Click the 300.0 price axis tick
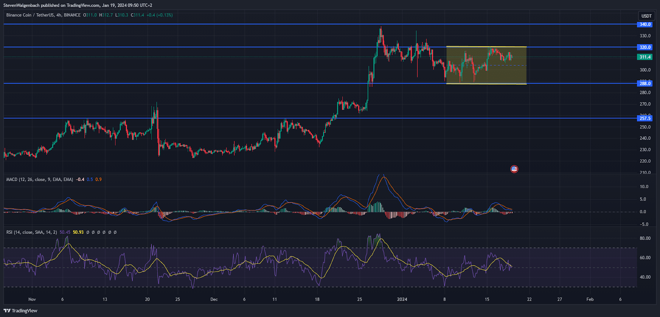Viewport: 660px width, 317px height. click(645, 70)
